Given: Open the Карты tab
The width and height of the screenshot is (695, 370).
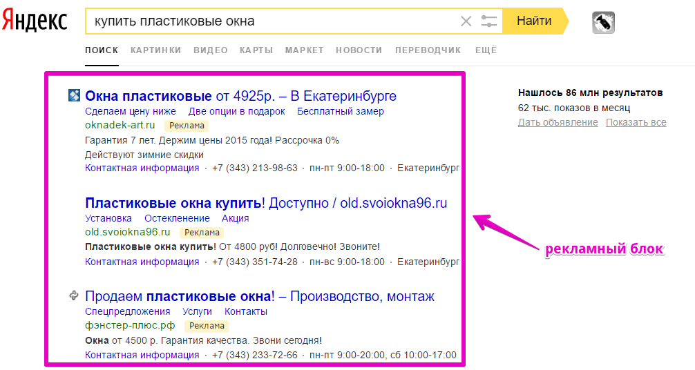Looking at the screenshot, I should [256, 50].
